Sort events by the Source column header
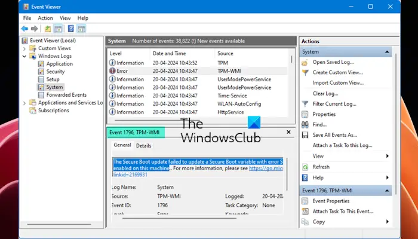The width and height of the screenshot is (418, 239). click(225, 54)
